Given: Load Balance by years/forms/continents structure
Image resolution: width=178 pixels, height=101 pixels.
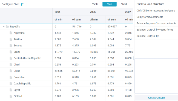Looking at the screenshot, I should pos(156,23).
